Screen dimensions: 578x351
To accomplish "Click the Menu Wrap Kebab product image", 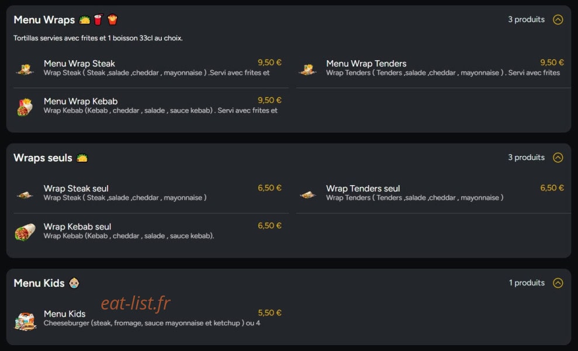I will point(25,107).
